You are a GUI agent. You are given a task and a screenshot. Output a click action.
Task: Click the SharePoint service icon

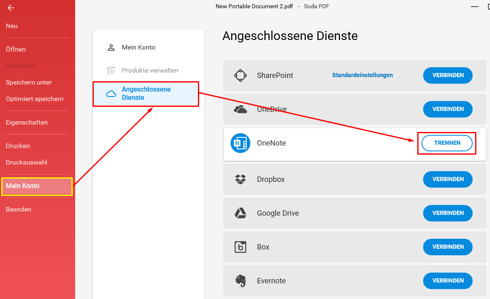[x=240, y=75]
